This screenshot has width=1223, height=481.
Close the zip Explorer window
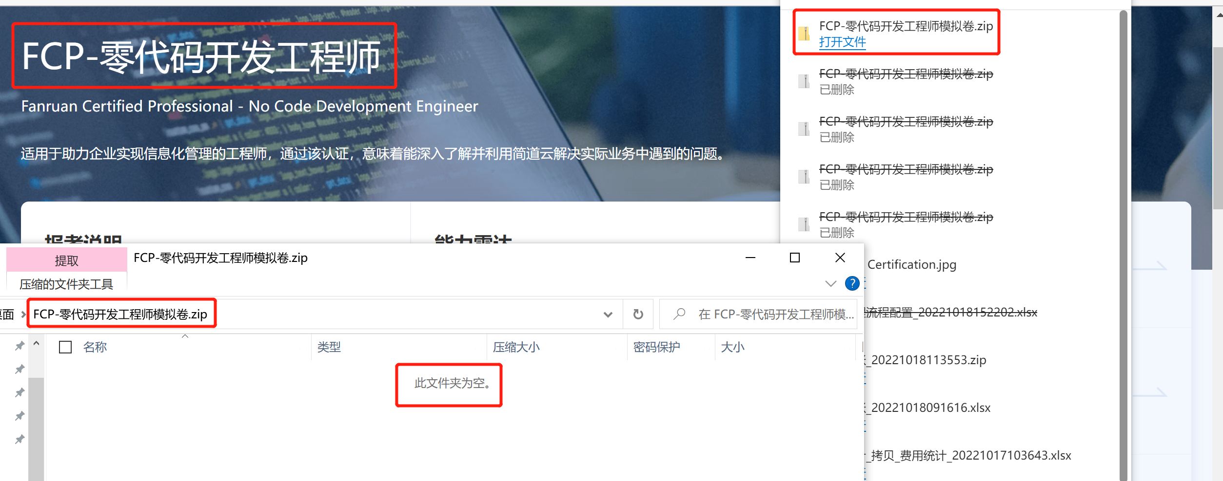(x=840, y=258)
